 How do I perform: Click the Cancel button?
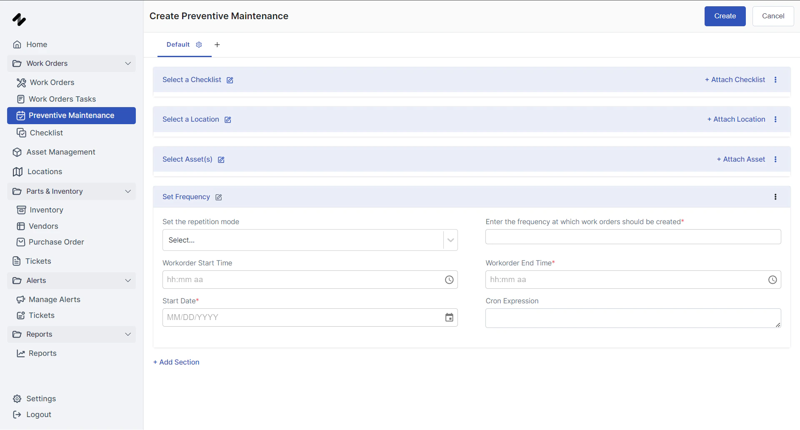[x=773, y=16]
